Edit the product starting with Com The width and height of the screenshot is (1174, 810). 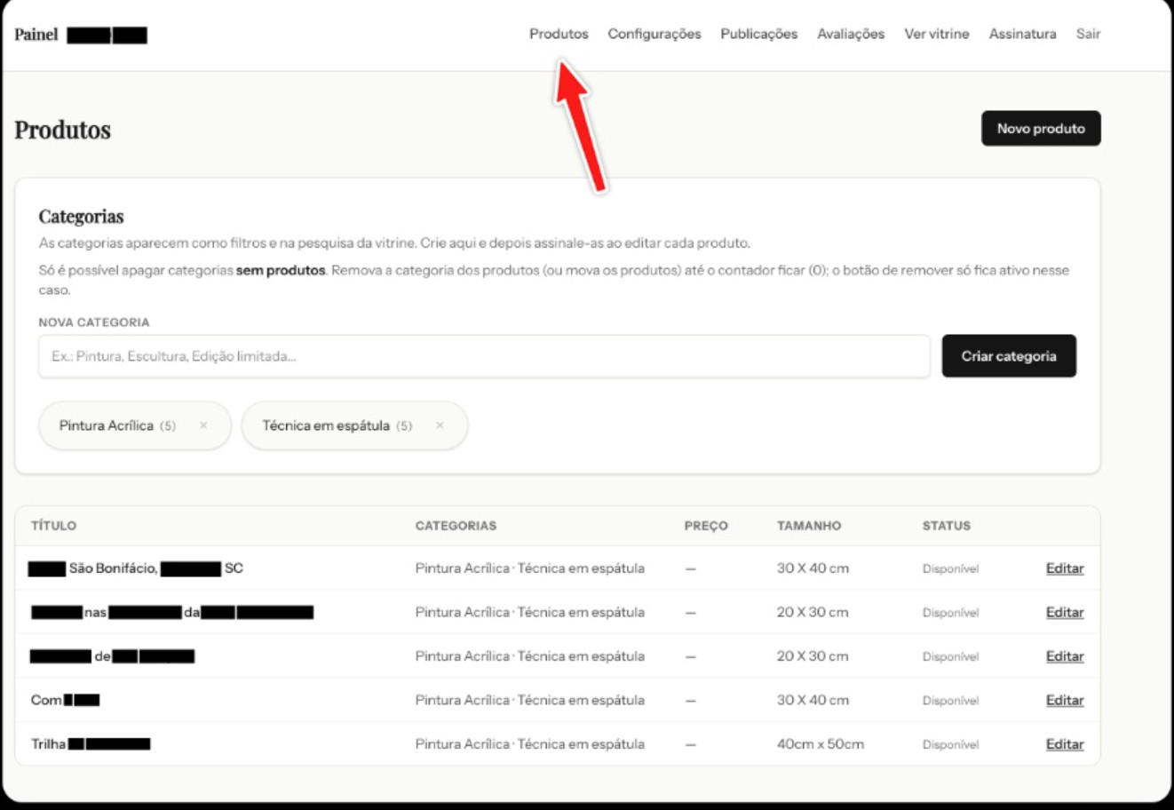coord(1064,700)
